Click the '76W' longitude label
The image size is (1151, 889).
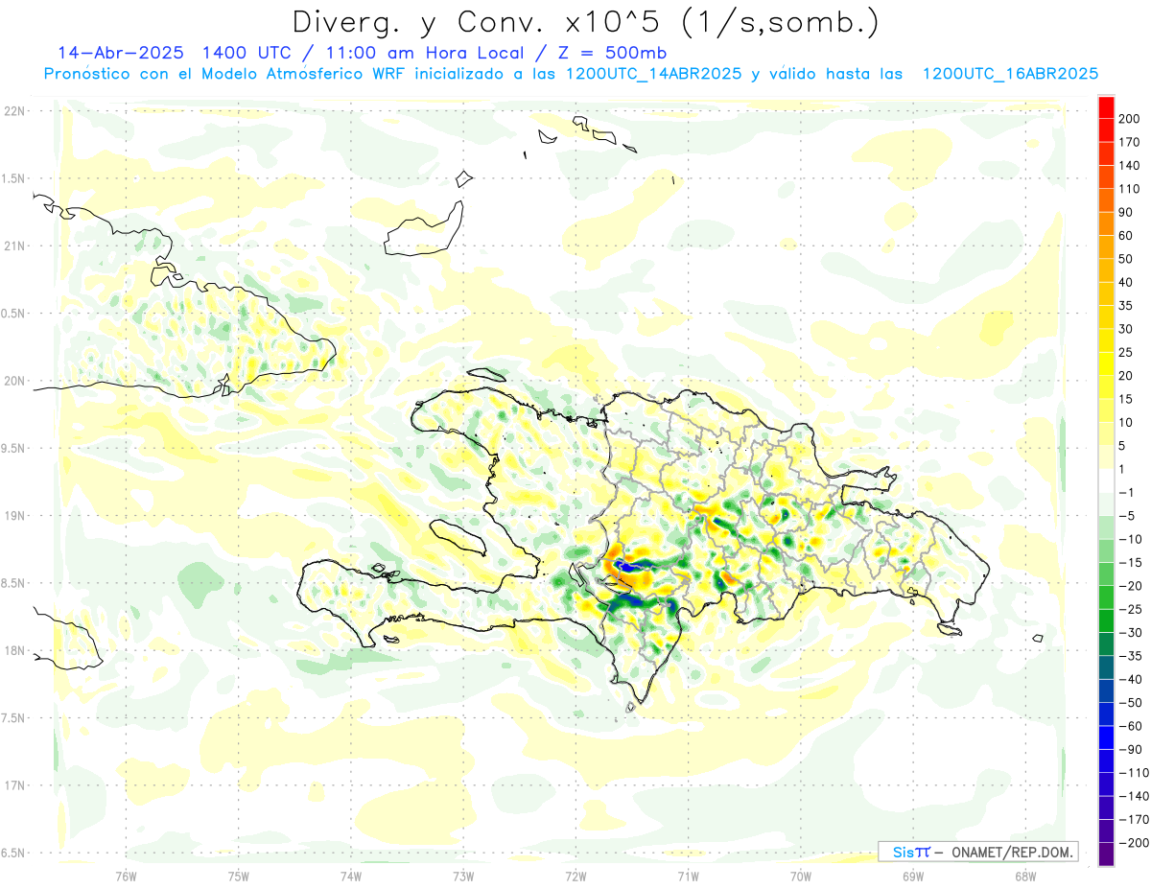point(126,876)
